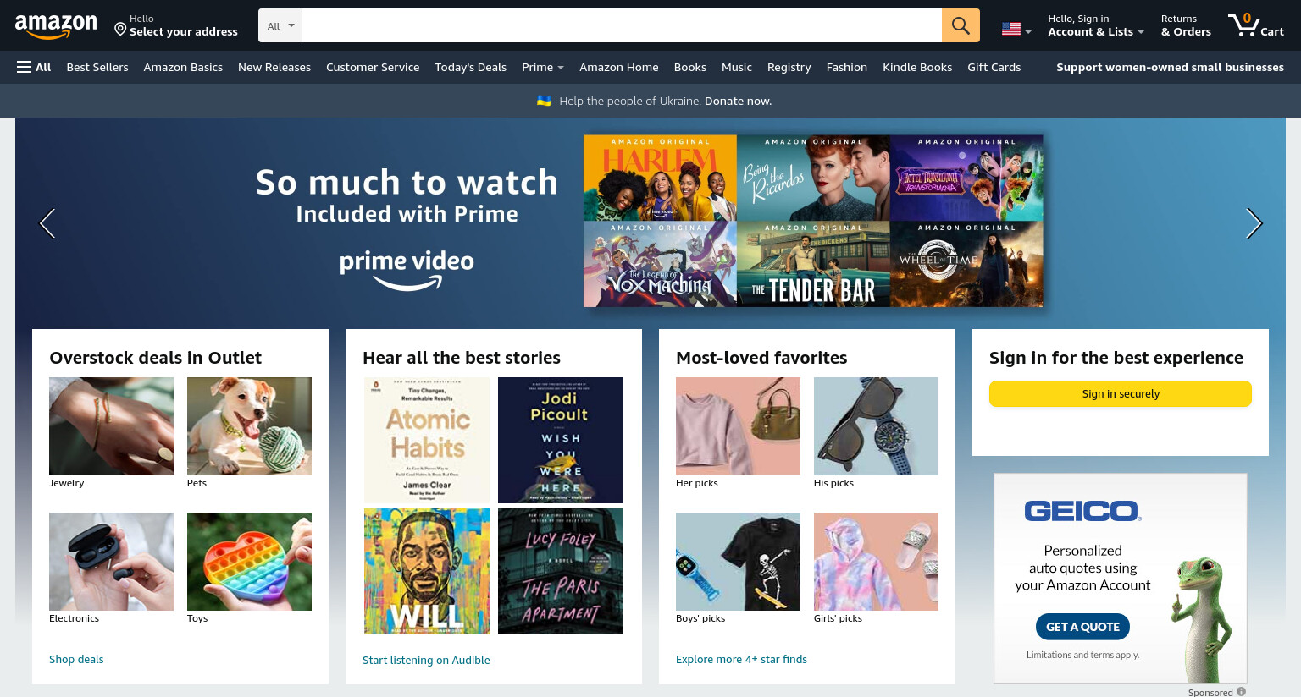Click Sign in securely button
The image size is (1301, 697).
pyautogui.click(x=1121, y=393)
